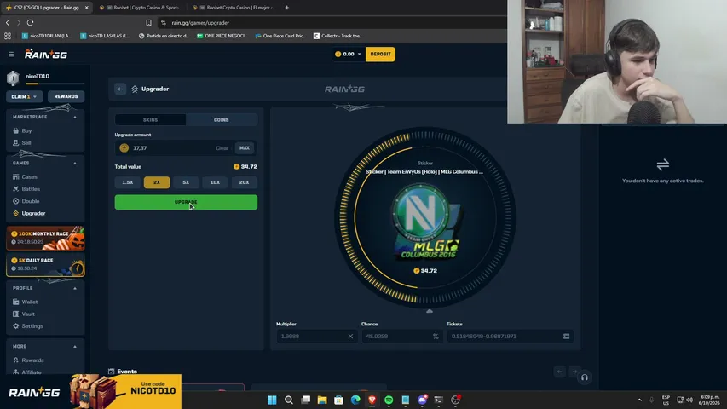Click the Upgrade amount input field

click(x=171, y=148)
